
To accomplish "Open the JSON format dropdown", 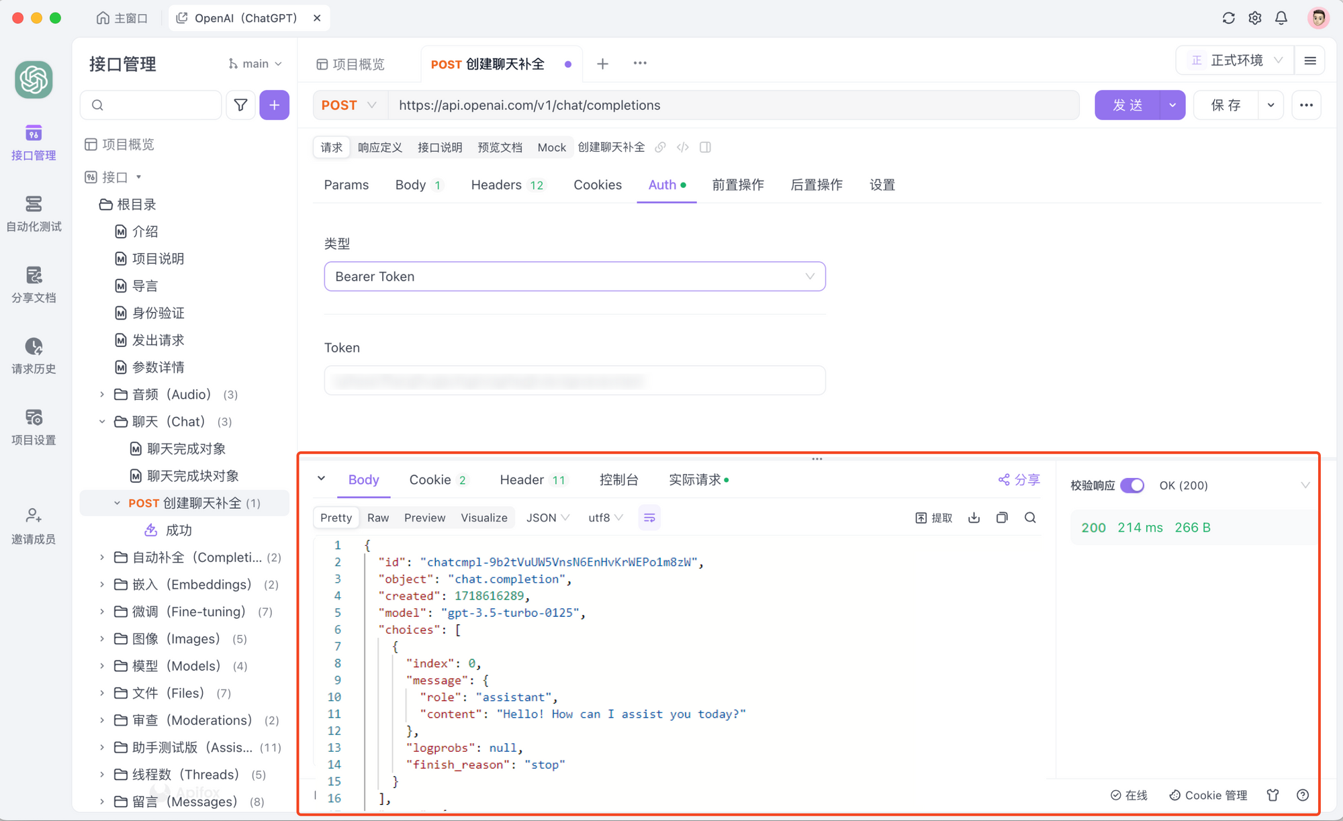I will (x=548, y=518).
